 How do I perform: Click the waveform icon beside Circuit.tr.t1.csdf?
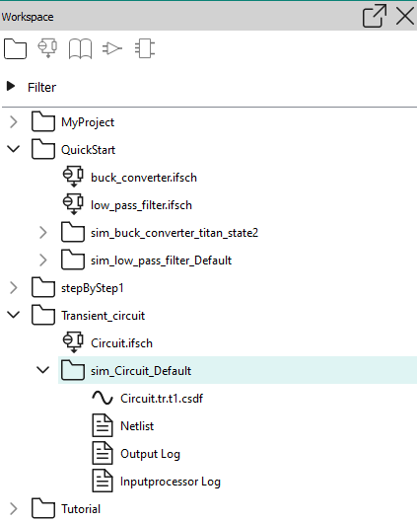pos(103,398)
